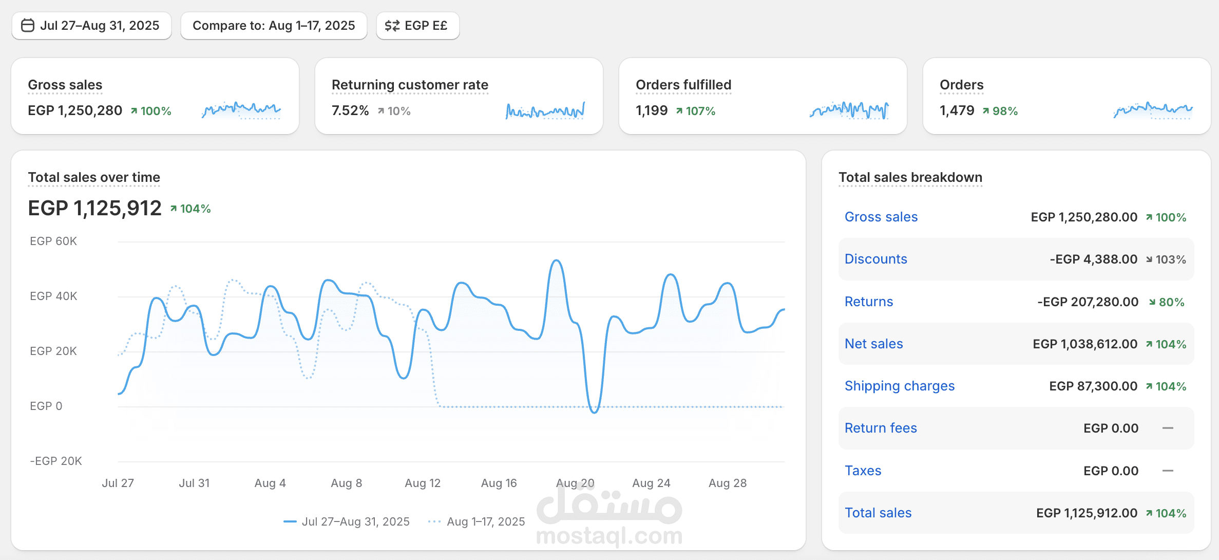Open the Compare to date selector
Screen dimensions: 1219x560
tap(274, 25)
